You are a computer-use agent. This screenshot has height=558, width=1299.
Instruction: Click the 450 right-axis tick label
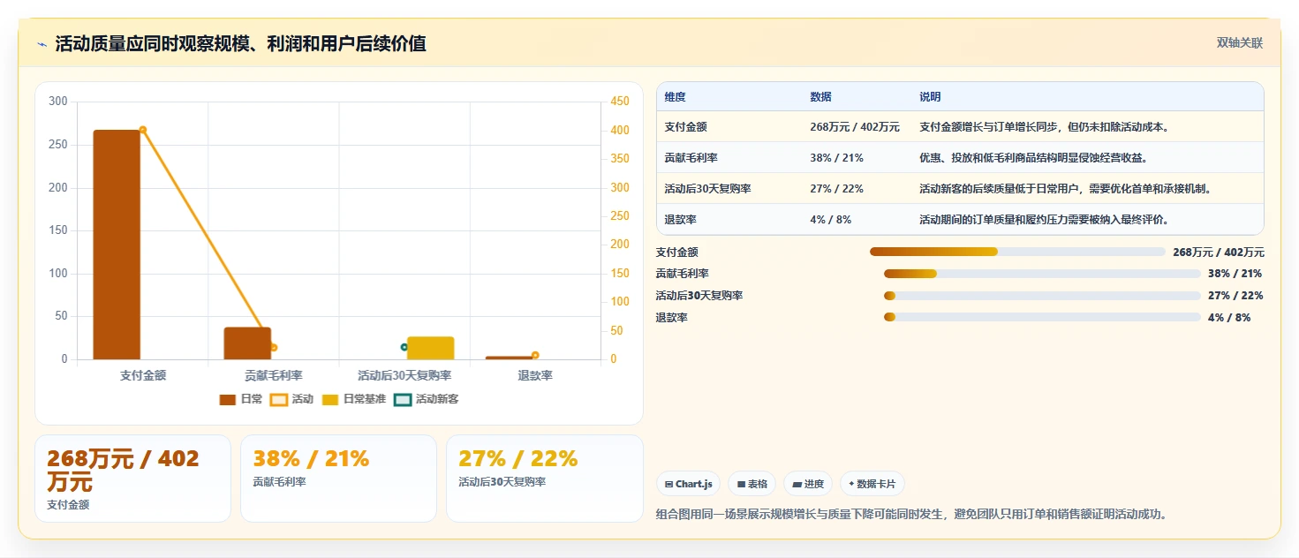(x=620, y=102)
